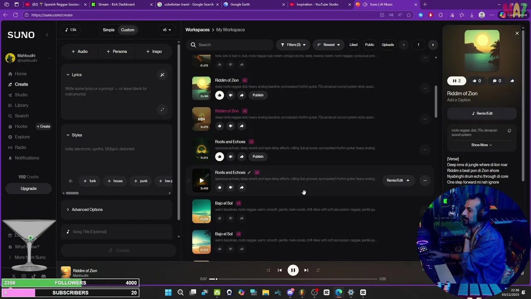531x299 pixels.
Task: Filter songs by Public
Action: 370,45
